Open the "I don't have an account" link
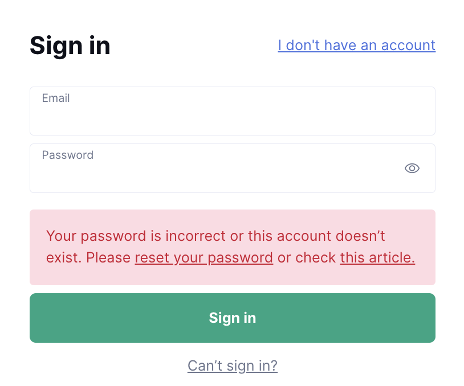464x386 pixels. (x=356, y=45)
